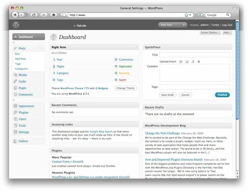Viewport: 248px width, 191px height.
Task: Click the Add Video upload icon
Action: point(187,62)
